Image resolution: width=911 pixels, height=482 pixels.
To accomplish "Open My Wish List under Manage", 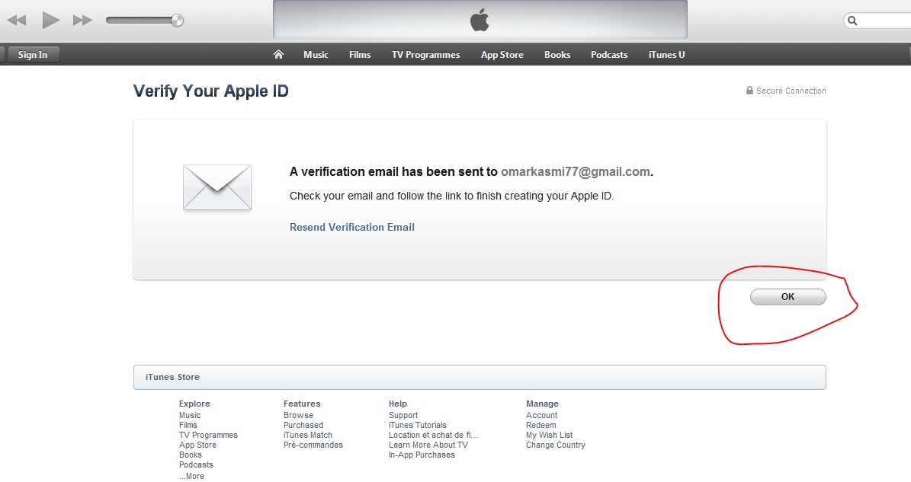I will 549,435.
